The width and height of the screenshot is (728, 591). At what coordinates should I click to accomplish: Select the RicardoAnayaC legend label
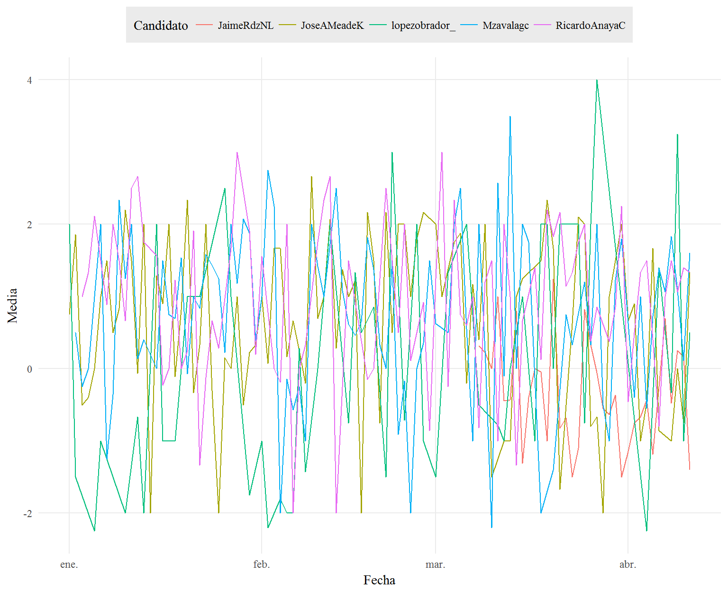click(591, 26)
